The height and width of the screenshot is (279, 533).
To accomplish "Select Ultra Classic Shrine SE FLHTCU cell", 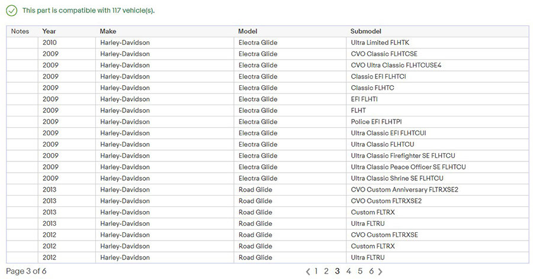I will (x=438, y=178).
